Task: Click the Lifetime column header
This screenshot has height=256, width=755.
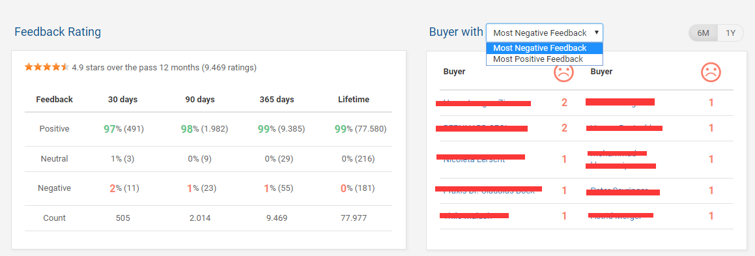Action: 354,100
